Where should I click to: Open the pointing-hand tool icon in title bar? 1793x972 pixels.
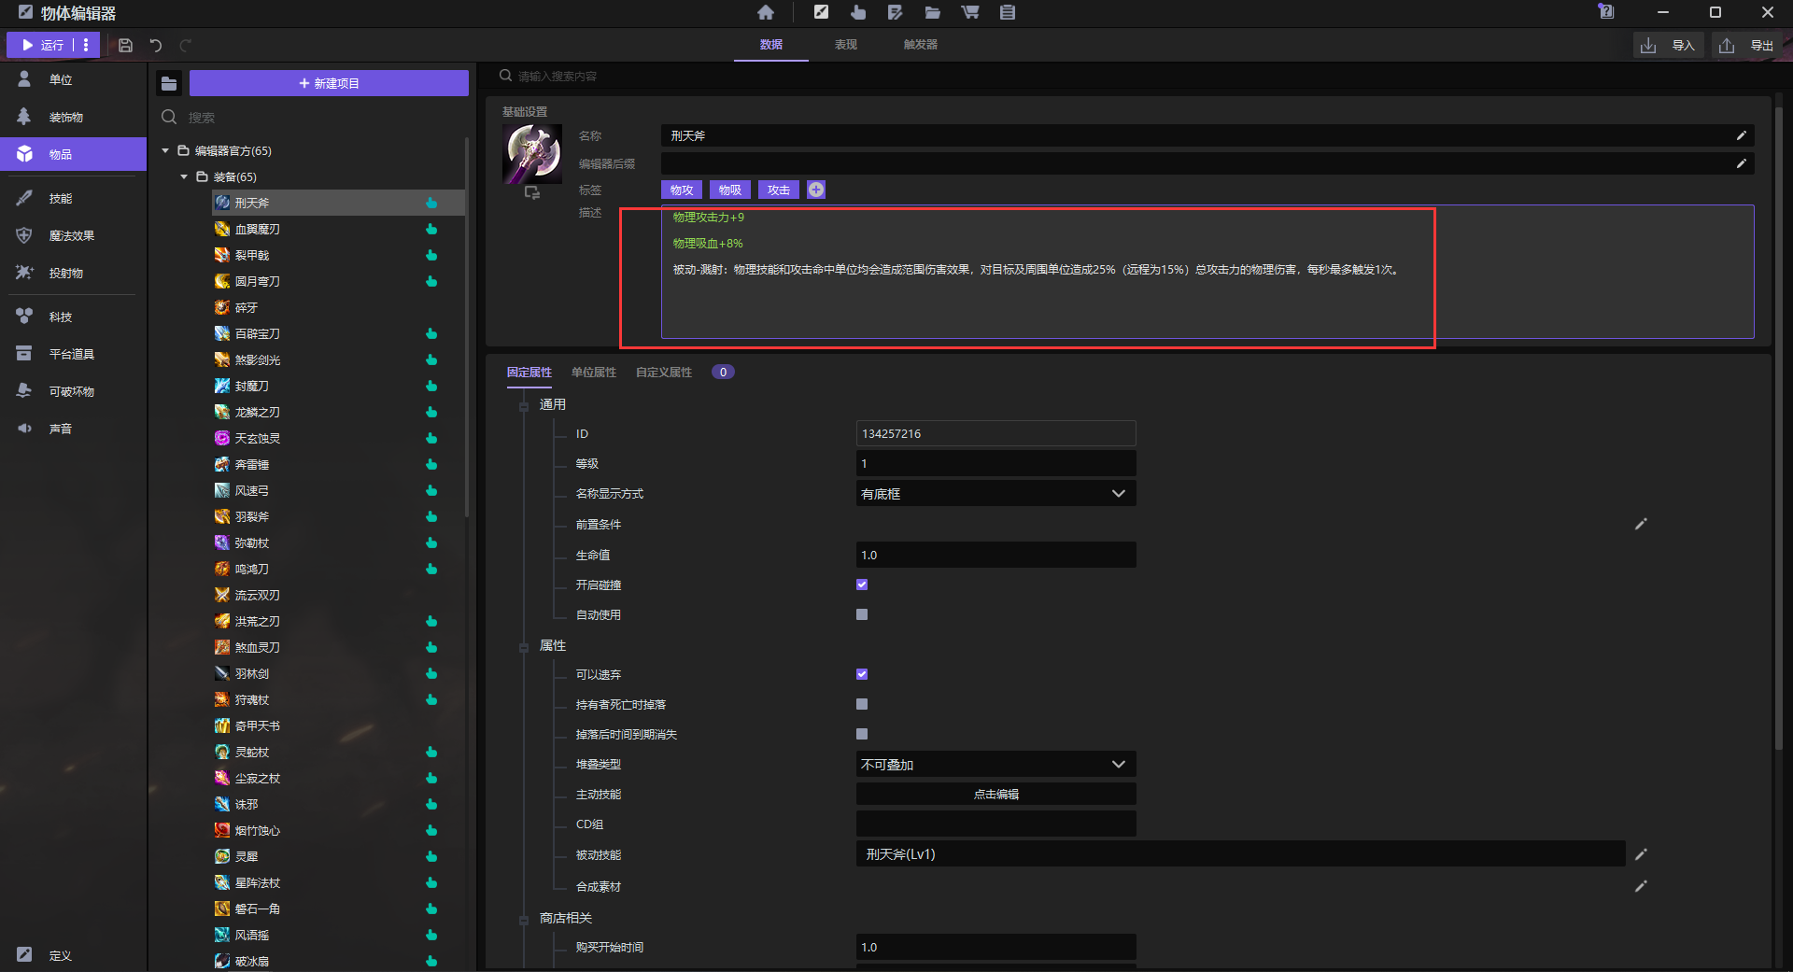[858, 12]
